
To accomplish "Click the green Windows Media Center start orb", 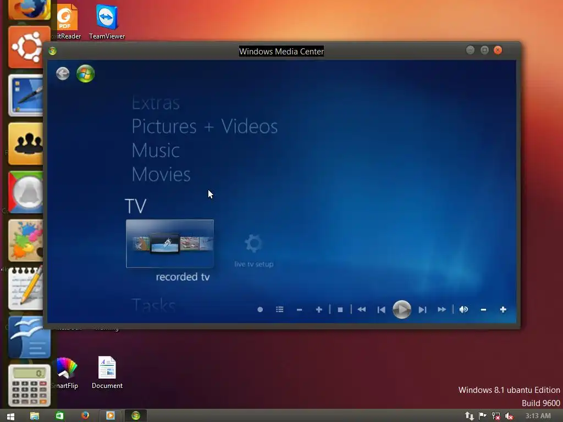I will [x=85, y=74].
